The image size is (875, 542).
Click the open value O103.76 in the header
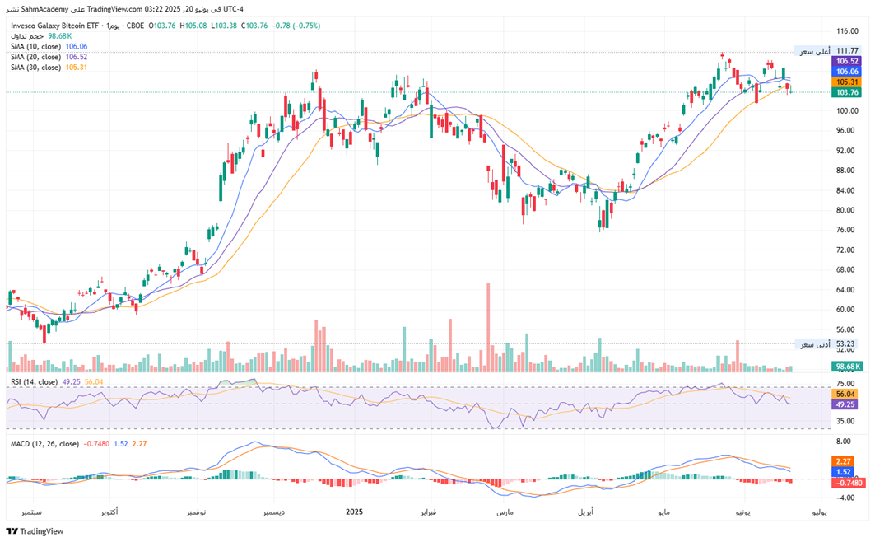[162, 26]
